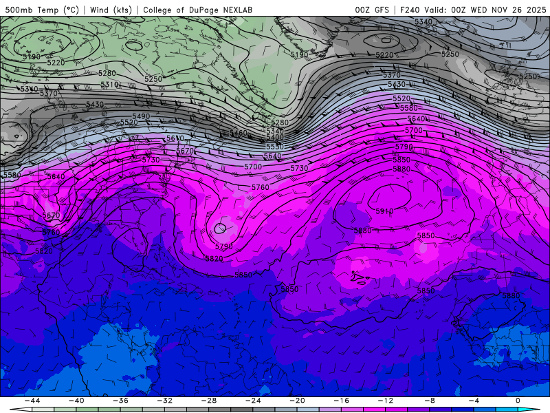Select the -24 color scale label
The image size is (550, 413).
(x=253, y=401)
